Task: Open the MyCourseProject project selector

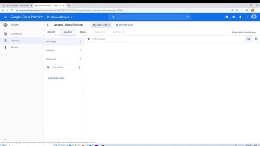Action: coord(60,17)
